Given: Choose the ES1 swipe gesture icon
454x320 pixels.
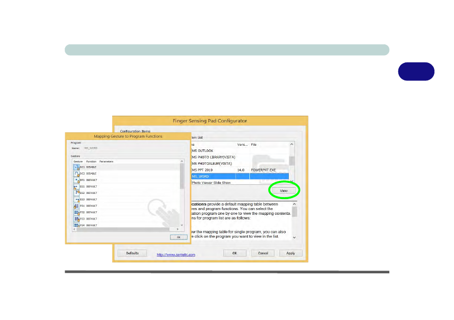Looking at the screenshot, I should (77, 187).
